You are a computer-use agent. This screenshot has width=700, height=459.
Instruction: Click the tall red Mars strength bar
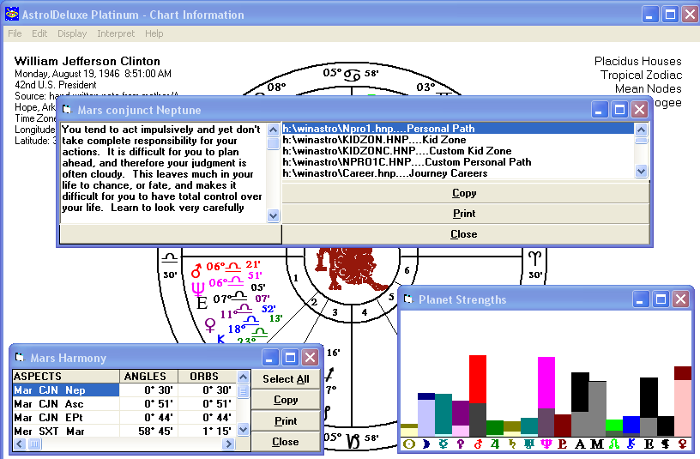coord(478,396)
